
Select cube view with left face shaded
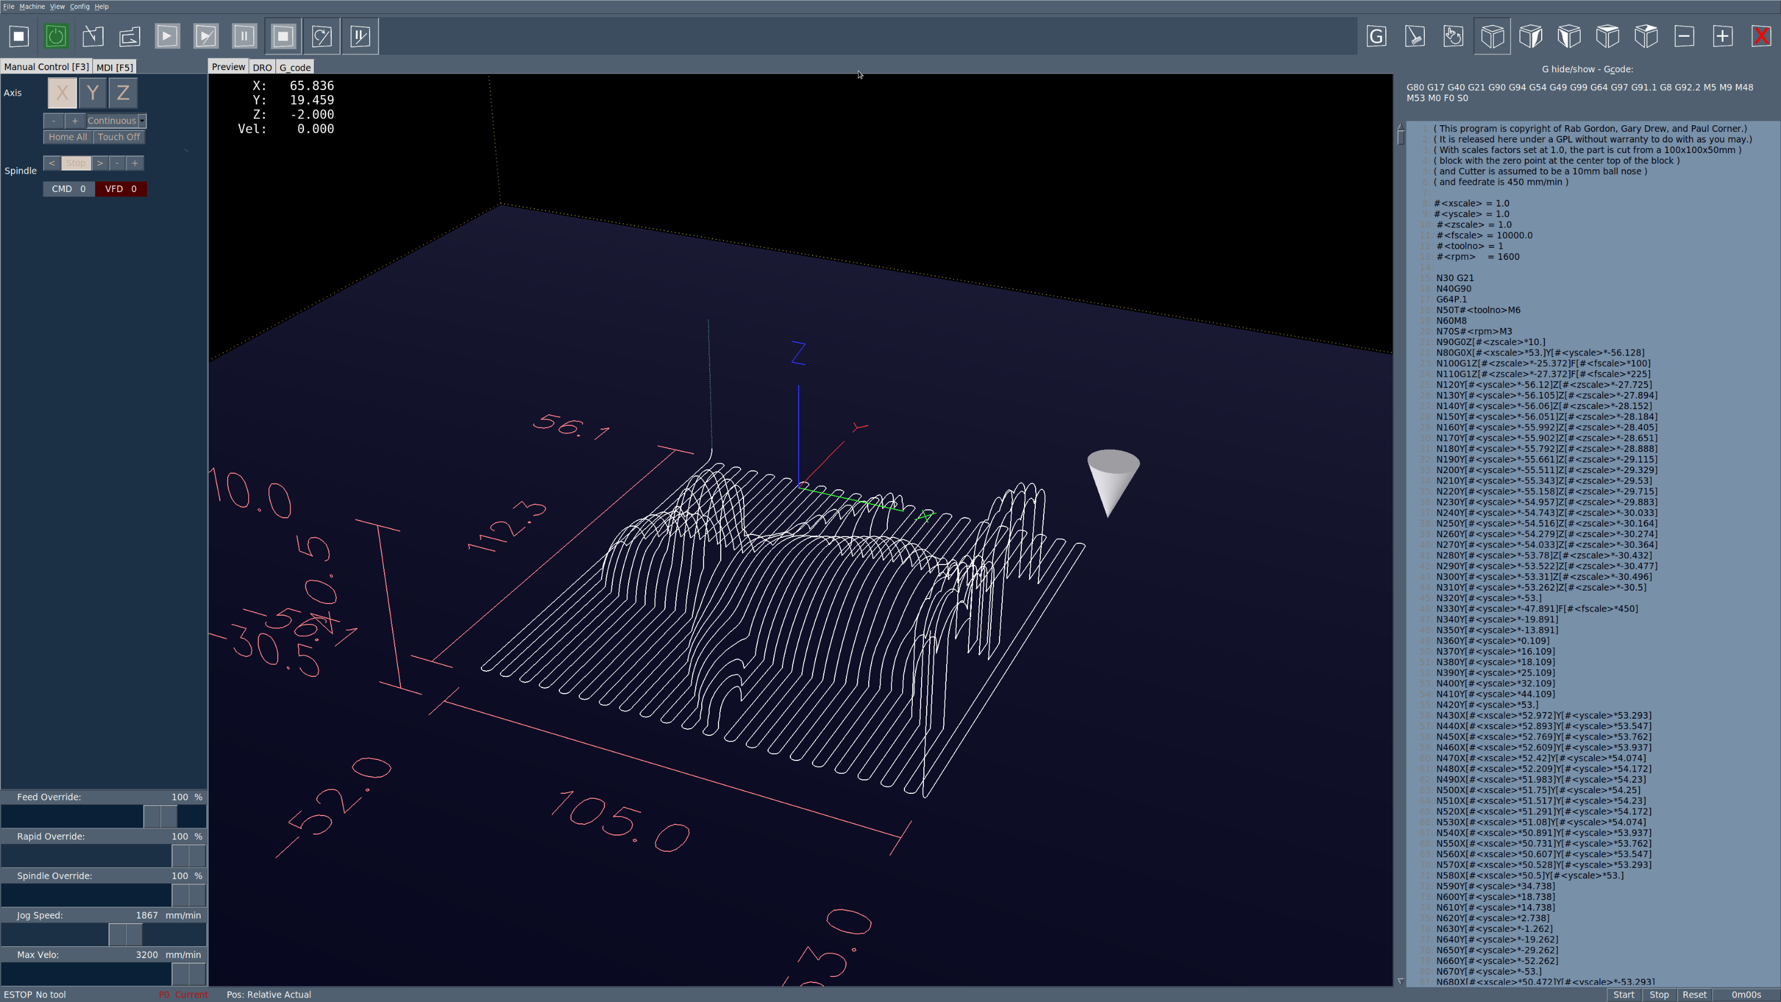pyautogui.click(x=1569, y=36)
